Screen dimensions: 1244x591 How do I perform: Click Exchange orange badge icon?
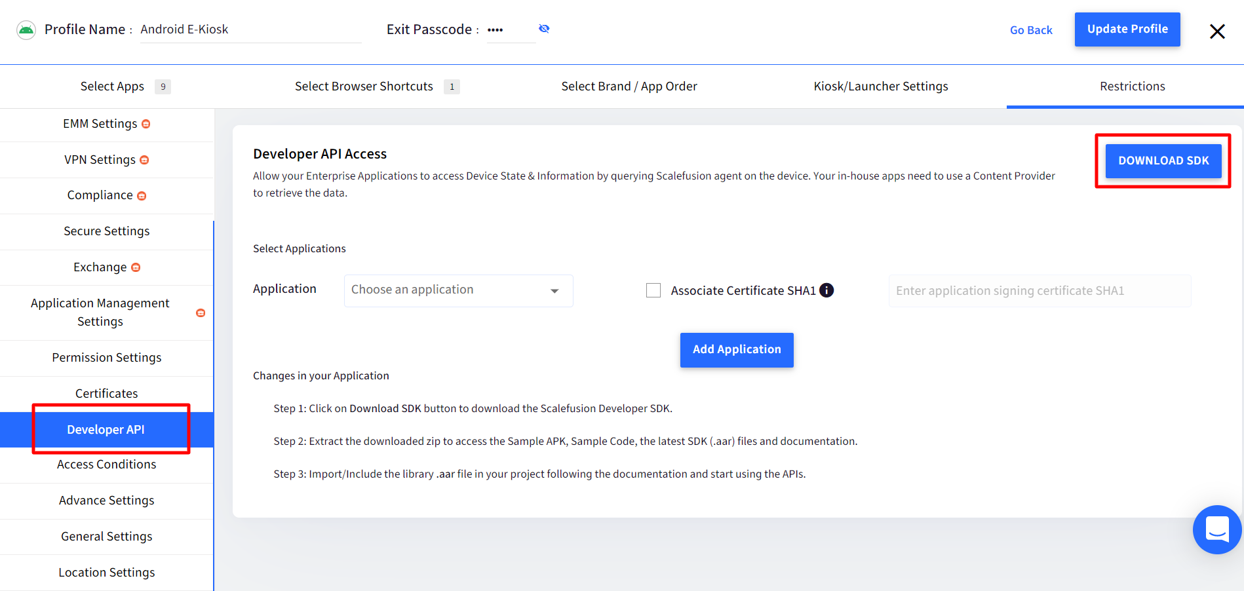click(136, 267)
